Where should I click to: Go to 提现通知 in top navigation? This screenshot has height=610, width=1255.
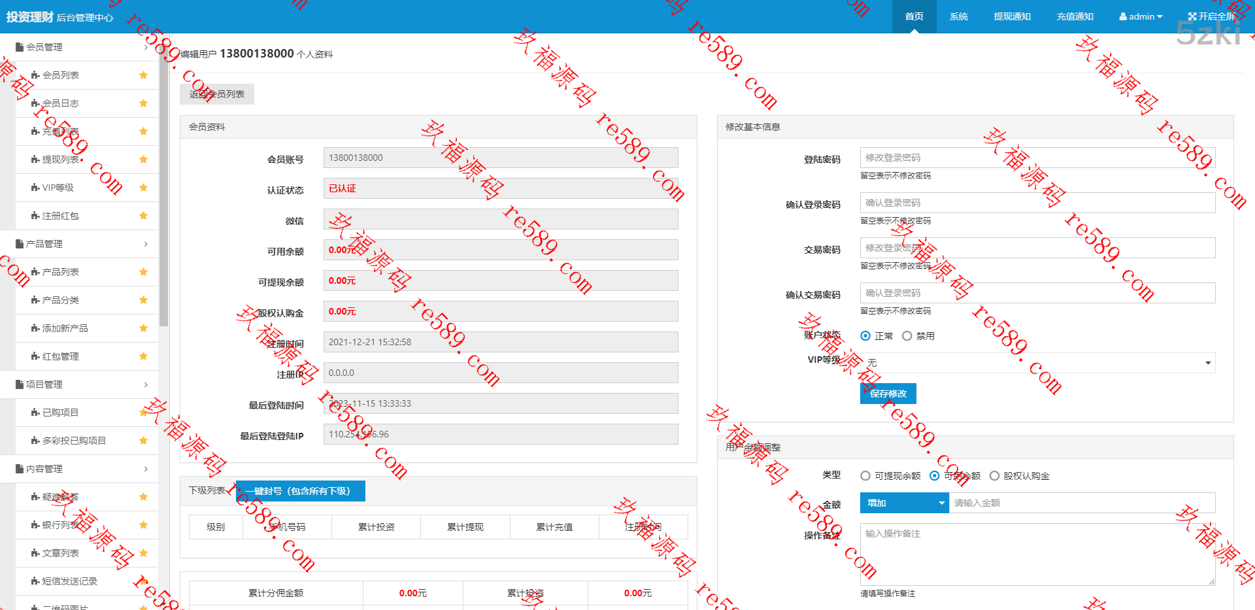tap(1012, 16)
